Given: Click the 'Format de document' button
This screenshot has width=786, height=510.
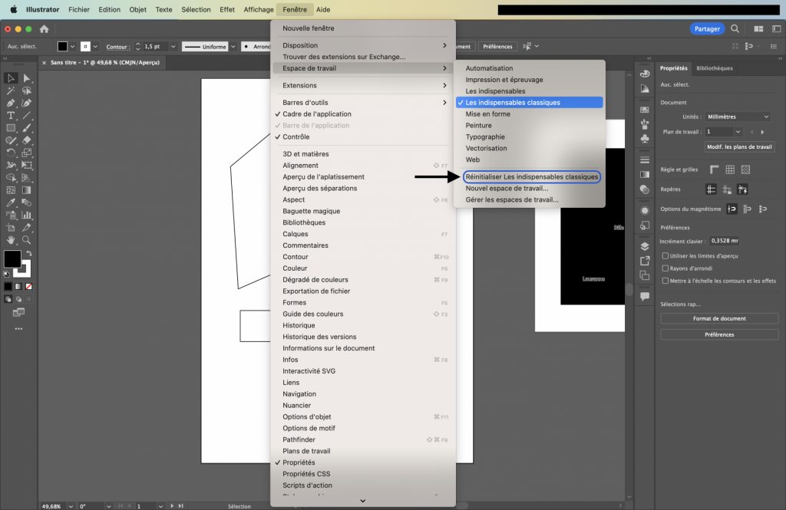Looking at the screenshot, I should 719,318.
